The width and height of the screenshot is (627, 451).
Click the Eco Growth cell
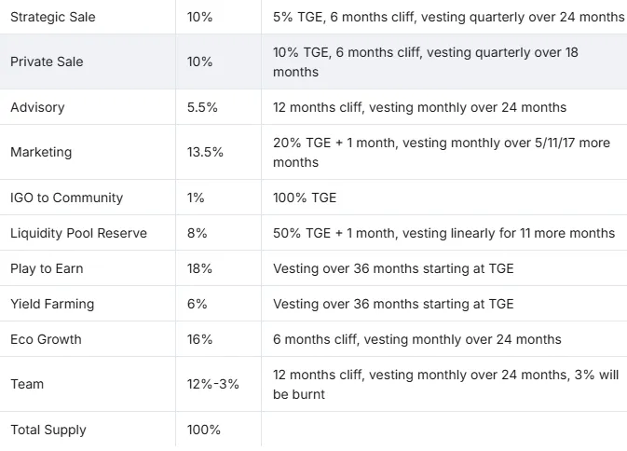(46, 339)
